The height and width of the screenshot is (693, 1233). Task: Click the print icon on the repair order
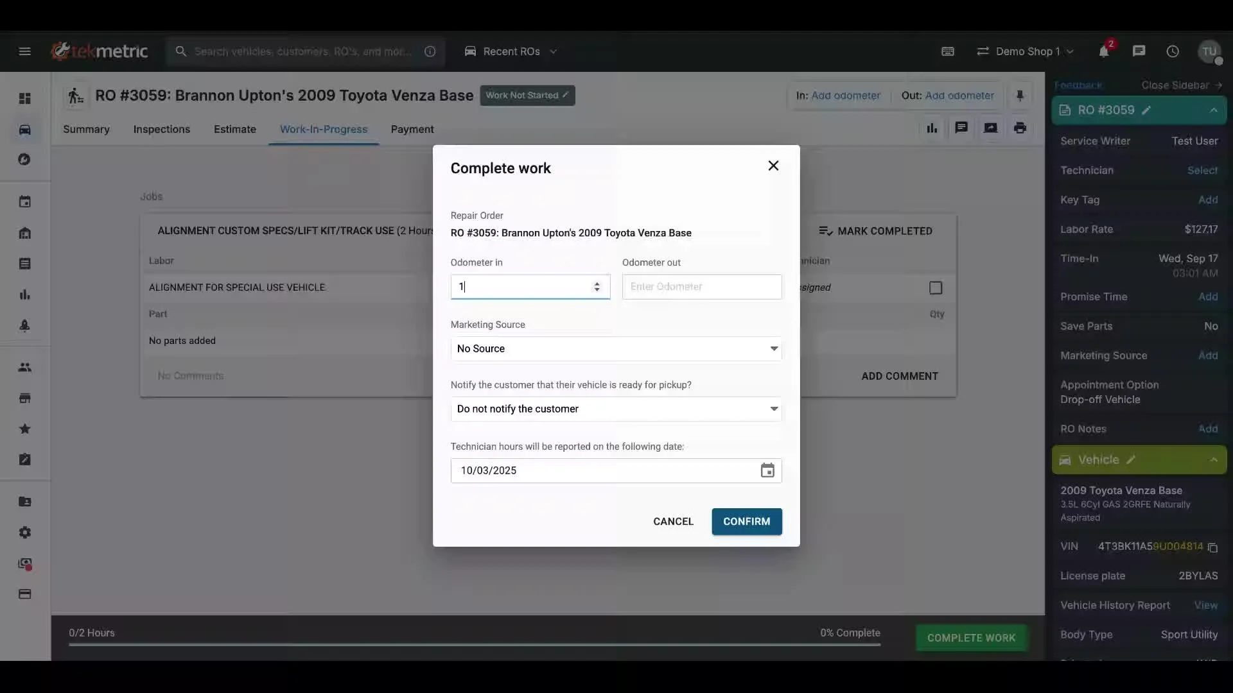coord(1020,128)
